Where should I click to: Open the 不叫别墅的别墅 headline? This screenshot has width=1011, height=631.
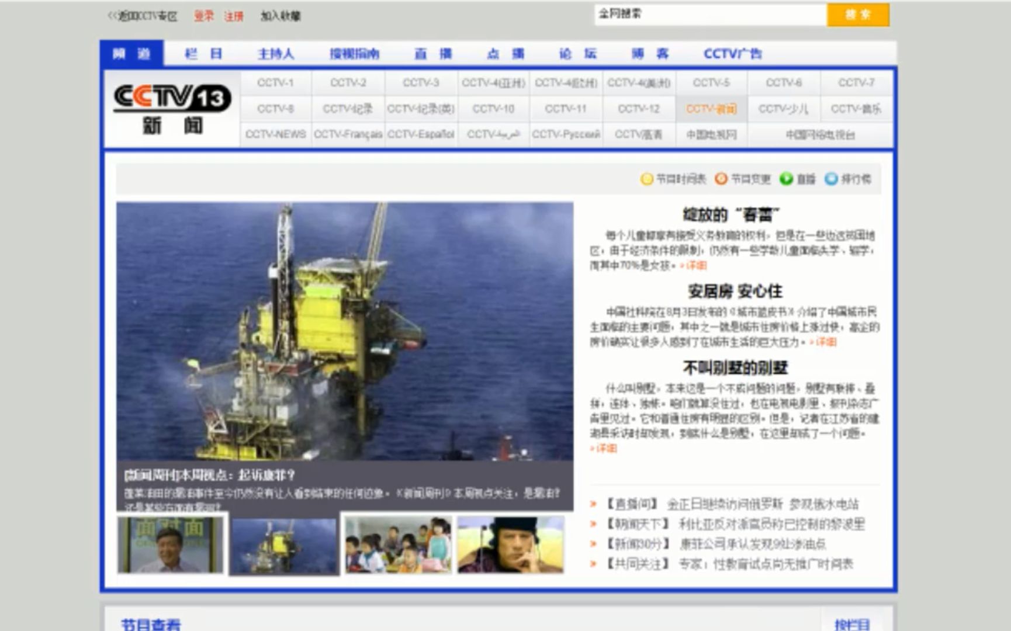pos(735,367)
